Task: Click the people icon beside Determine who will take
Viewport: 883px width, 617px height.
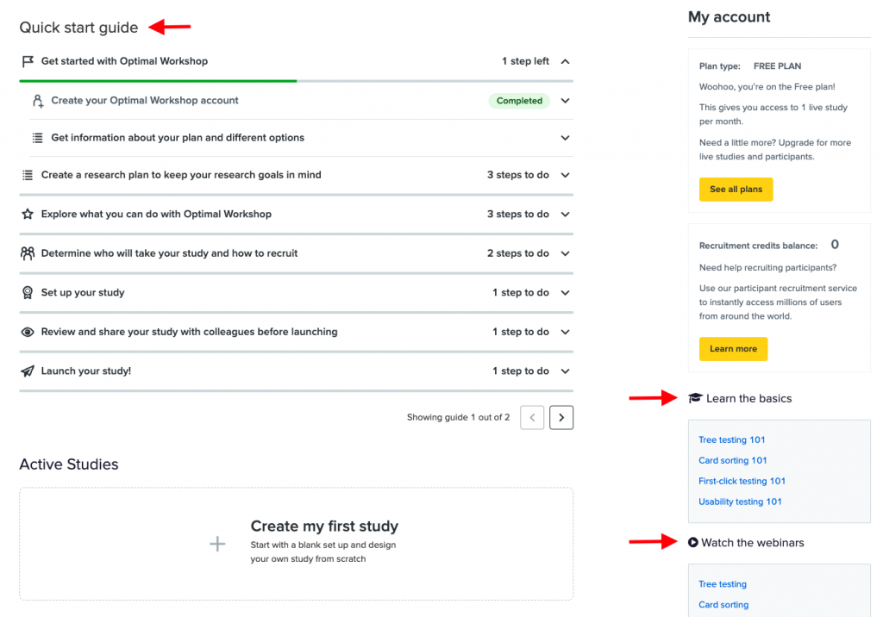Action: (x=27, y=253)
